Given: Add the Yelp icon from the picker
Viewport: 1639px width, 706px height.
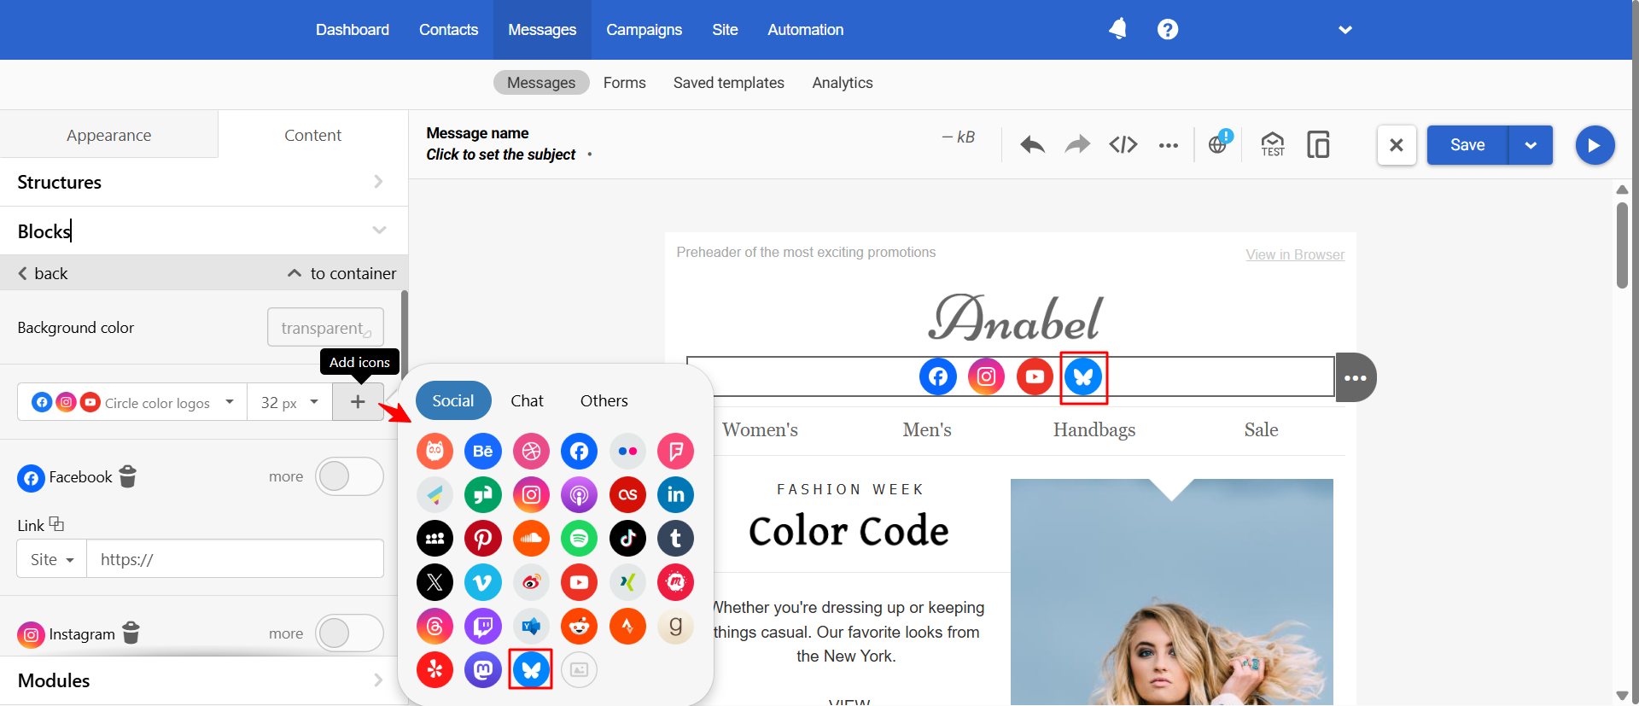Looking at the screenshot, I should 435,669.
